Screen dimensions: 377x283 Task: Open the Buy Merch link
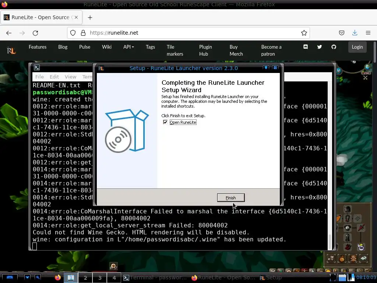click(236, 50)
